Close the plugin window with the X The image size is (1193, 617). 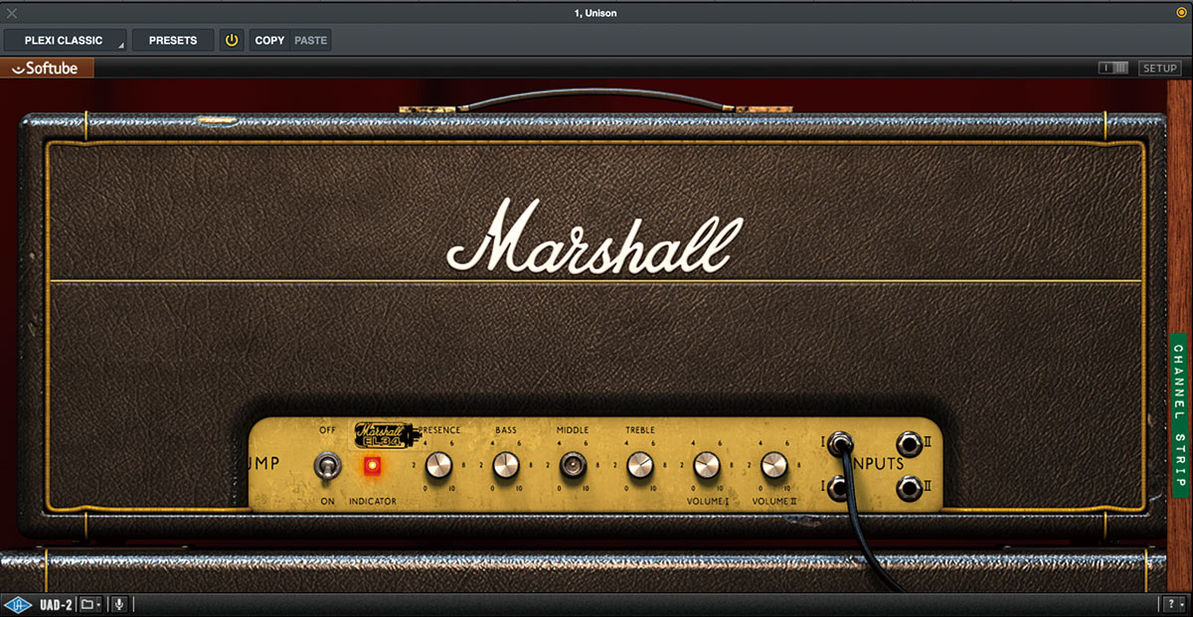(12, 12)
